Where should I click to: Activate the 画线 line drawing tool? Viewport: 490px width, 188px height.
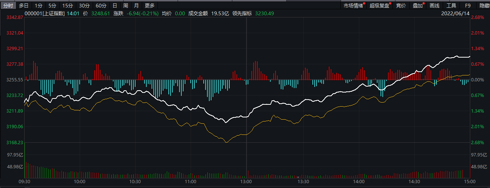435,6
